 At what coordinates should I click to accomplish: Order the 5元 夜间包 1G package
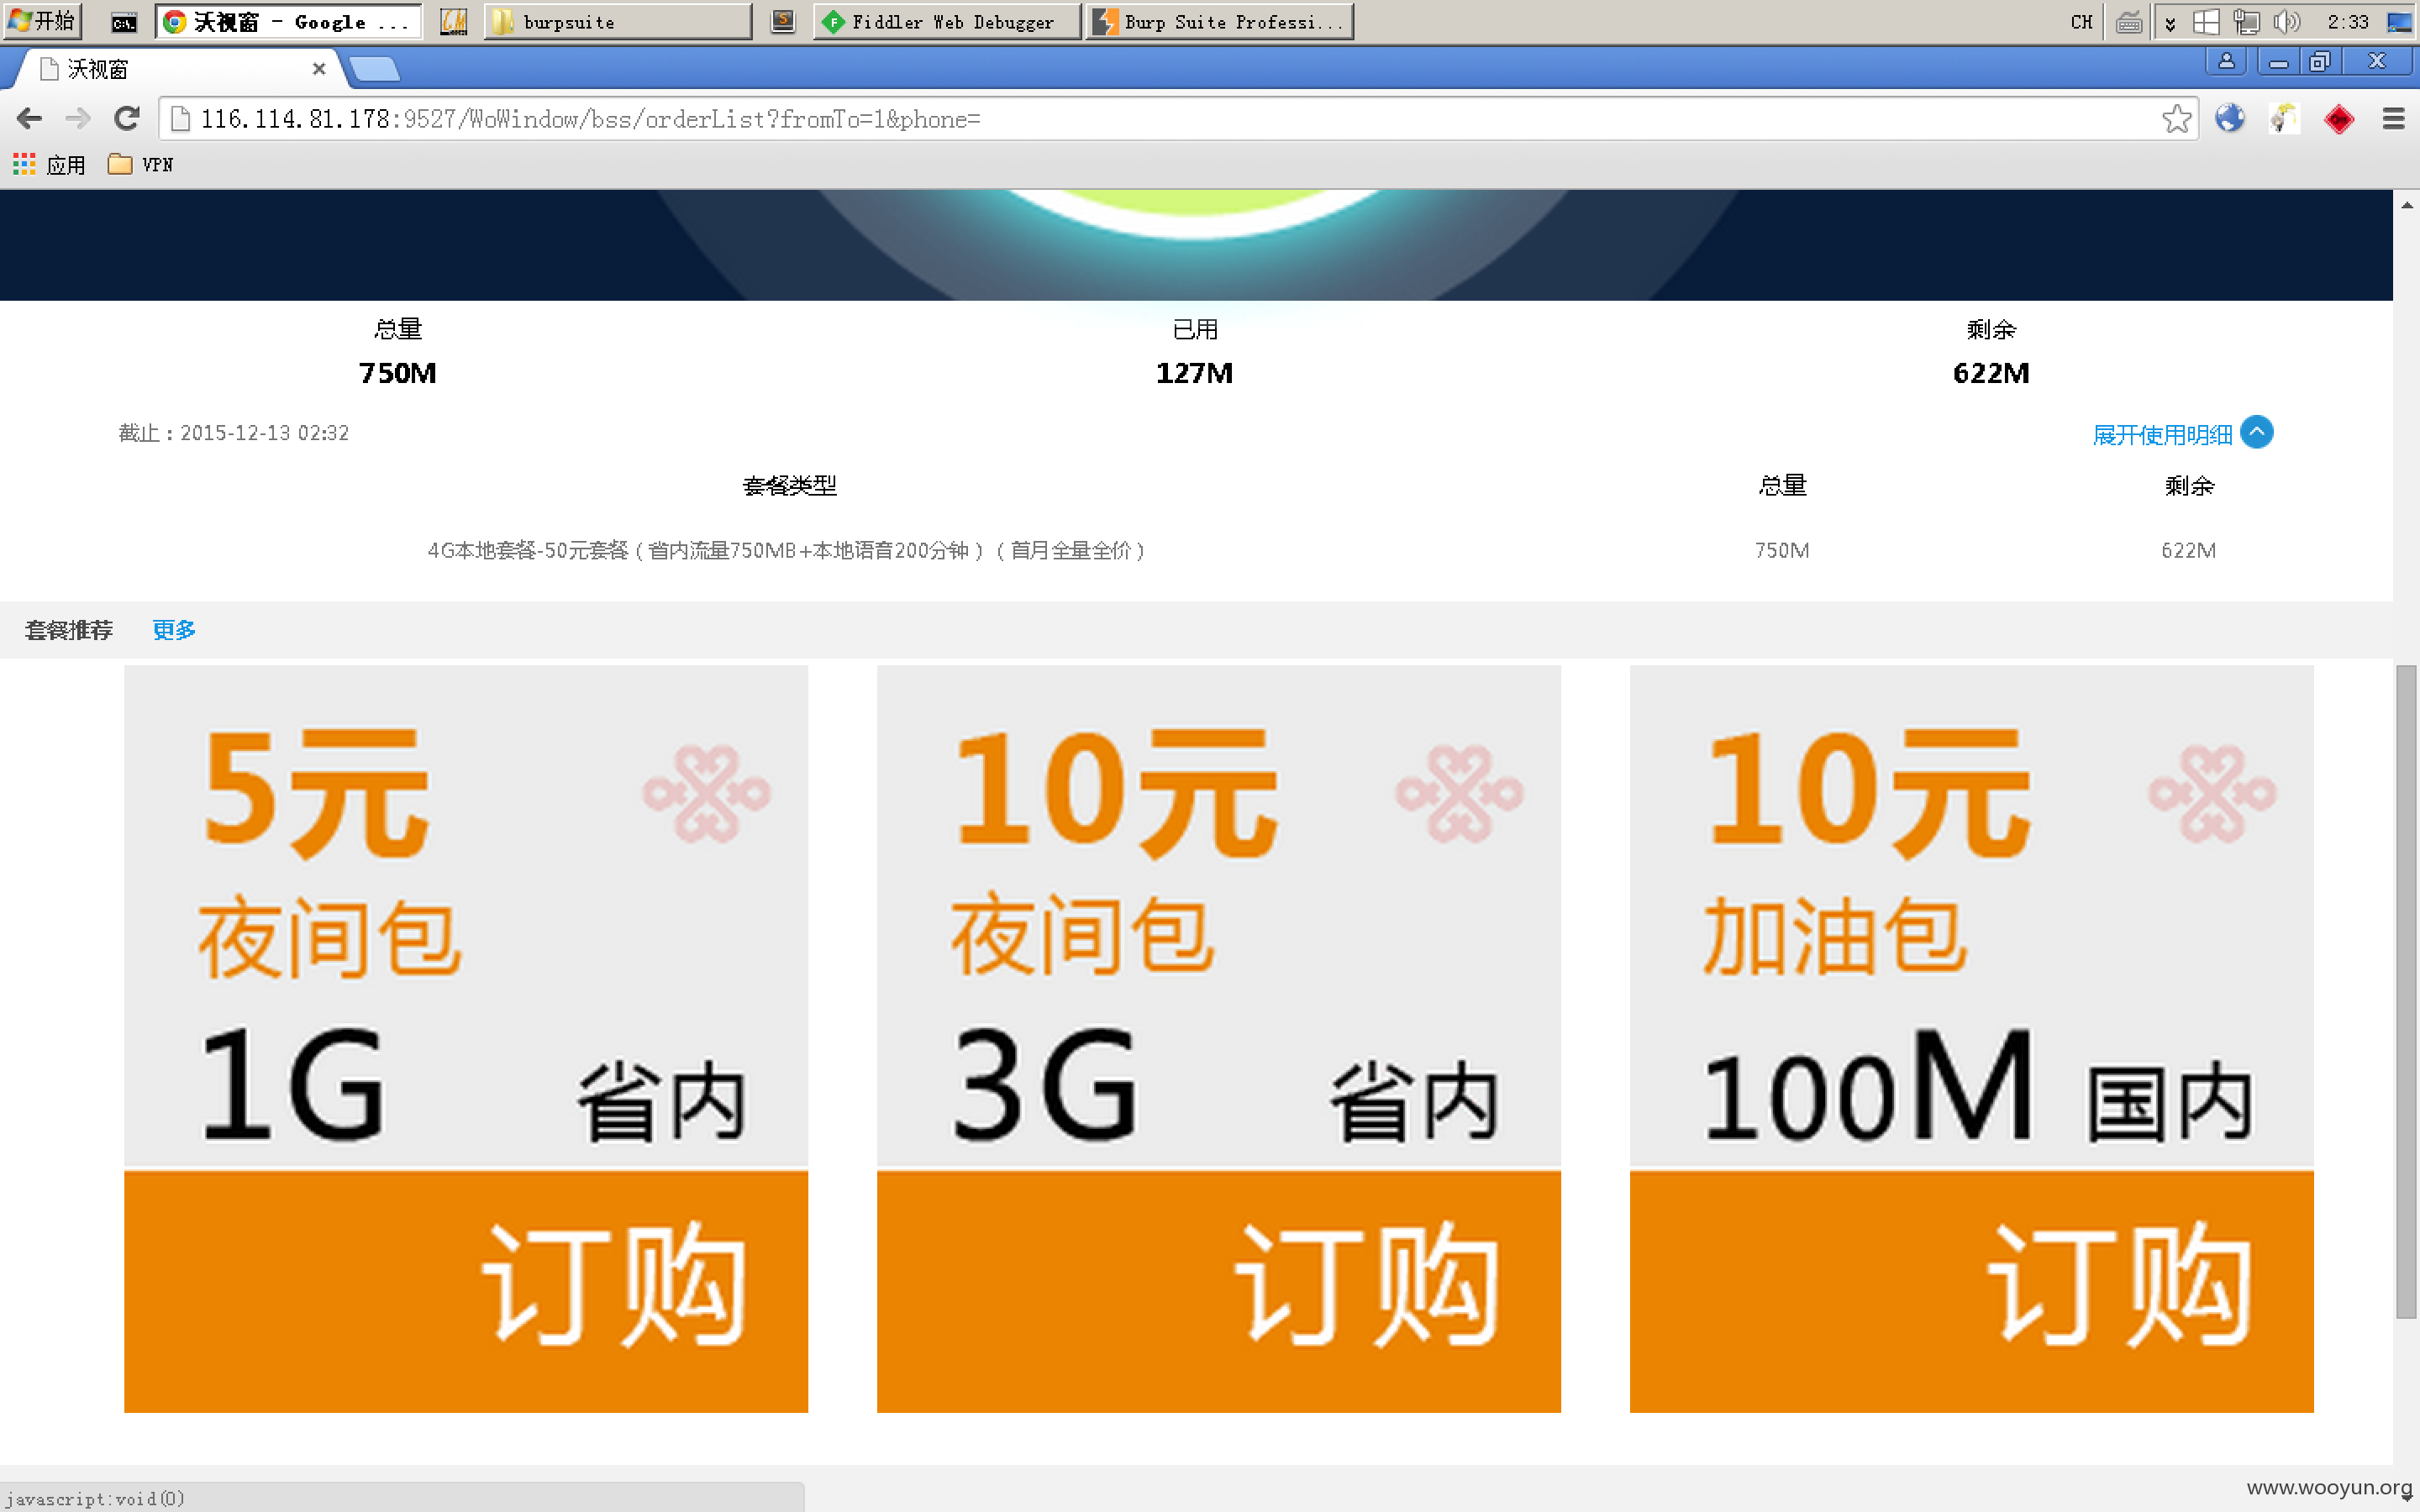466,1291
